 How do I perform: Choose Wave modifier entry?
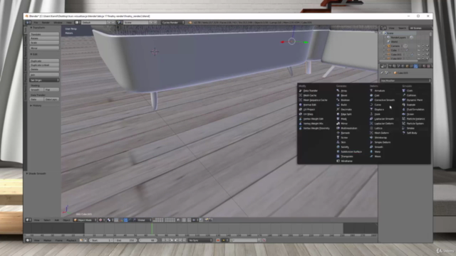[x=378, y=156]
